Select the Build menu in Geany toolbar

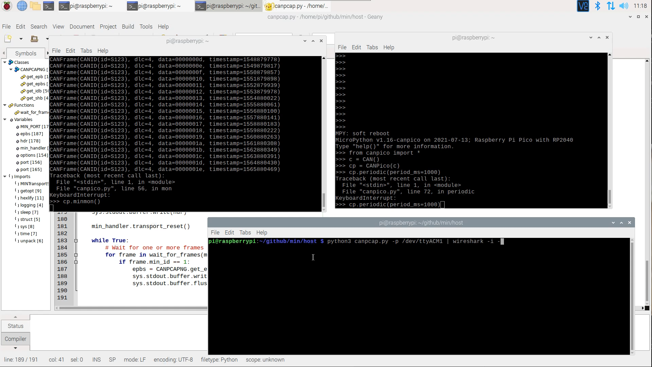click(128, 27)
